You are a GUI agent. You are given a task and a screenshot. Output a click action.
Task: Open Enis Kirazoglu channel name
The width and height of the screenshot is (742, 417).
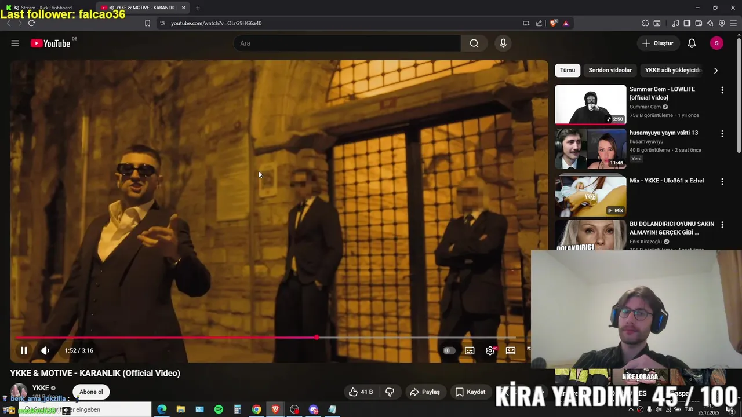pos(646,242)
